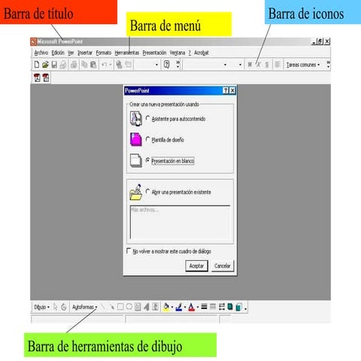Check No volver a mostrar este cuadro
Image resolution: width=361 pixels, height=361 pixels.
click(129, 250)
